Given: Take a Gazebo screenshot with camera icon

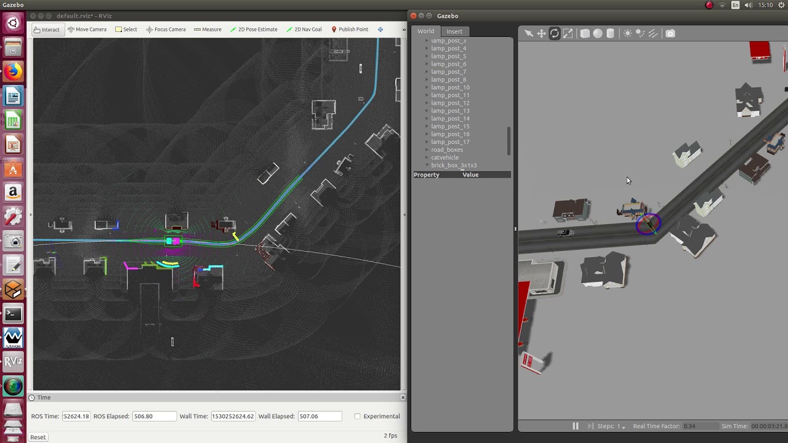Looking at the screenshot, I should pos(670,34).
